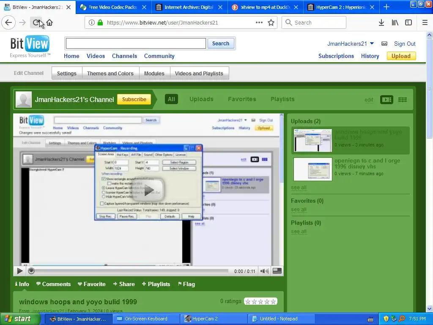This screenshot has height=325, width=433.
Task: Open the Community navigation link
Action: [x=159, y=56]
